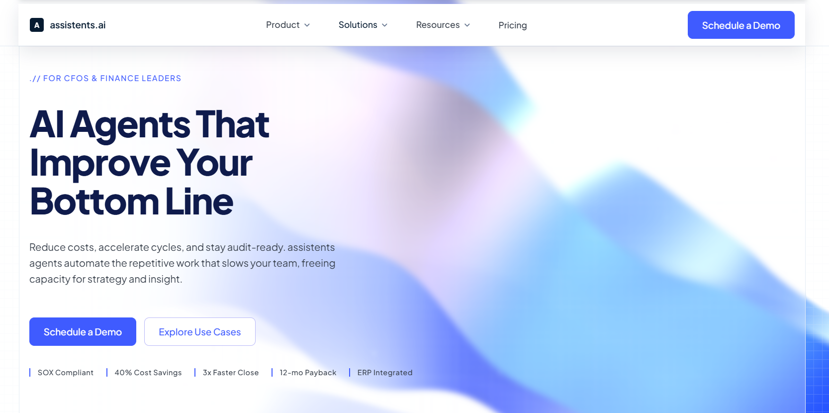Expand the Solutions menu chevron
This screenshot has width=829, height=413.
point(384,25)
